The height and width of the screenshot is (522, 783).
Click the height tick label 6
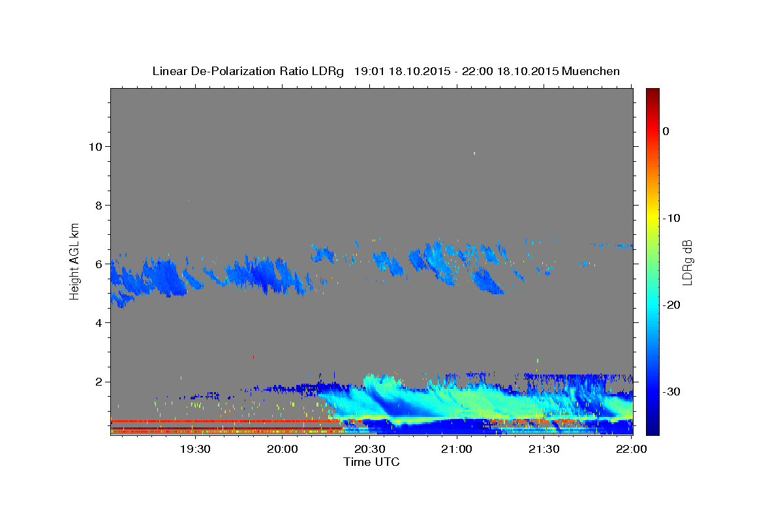click(99, 264)
